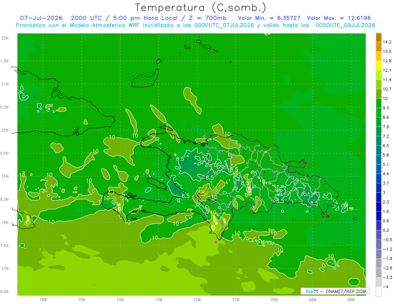Click the date text "07-Jul-2026"
Screen dimensions: 394x304
click(x=41, y=18)
